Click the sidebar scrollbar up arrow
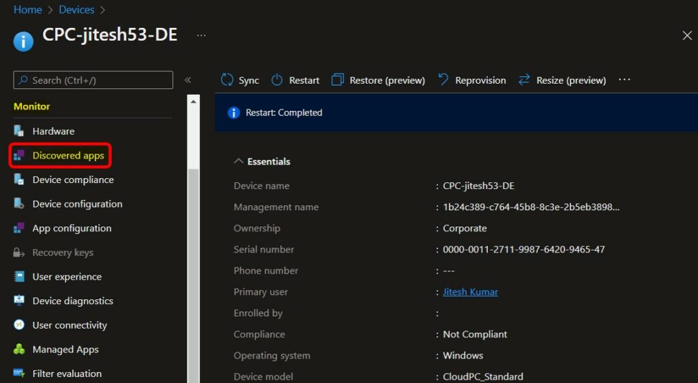The image size is (698, 383). click(193, 101)
